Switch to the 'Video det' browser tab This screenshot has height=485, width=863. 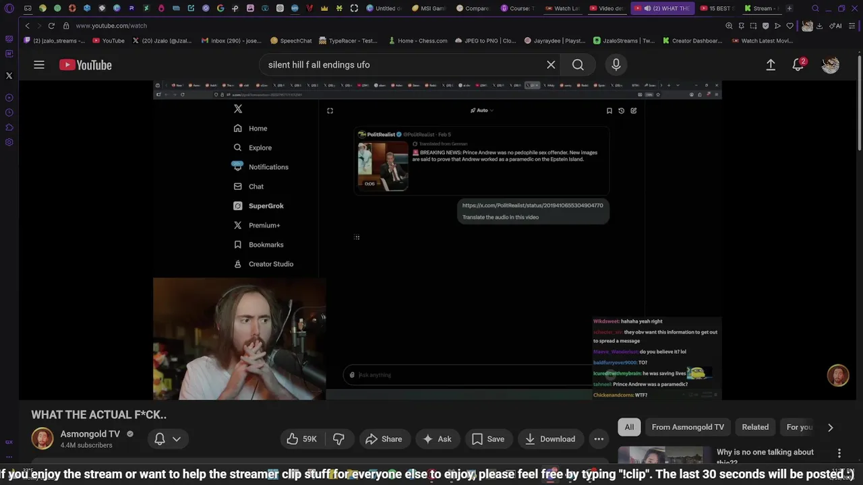(607, 9)
